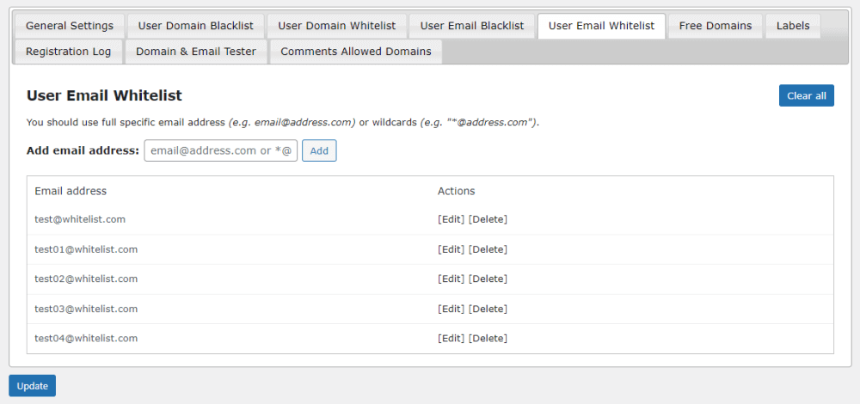This screenshot has height=404, width=860.
Task: Edit the test@whitelist.com entry
Action: (451, 219)
